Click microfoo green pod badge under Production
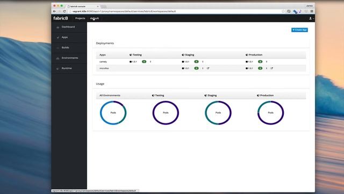 click(x=260, y=68)
